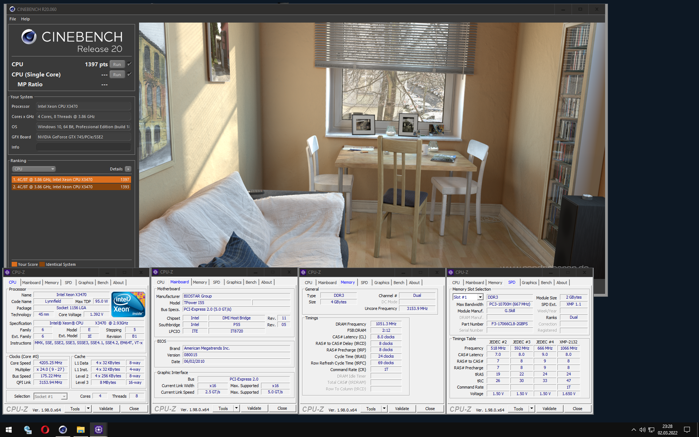This screenshot has height=437, width=699.
Task: Click the Identical System color swatch
Action: tap(42, 264)
